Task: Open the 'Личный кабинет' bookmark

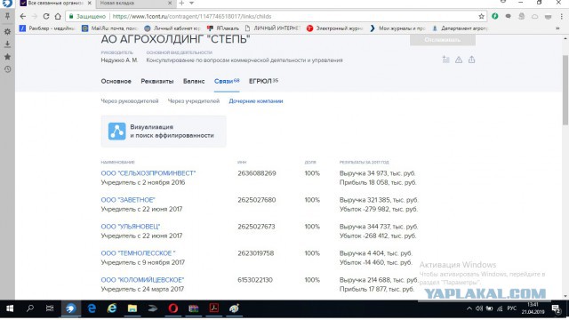Action: (x=172, y=28)
